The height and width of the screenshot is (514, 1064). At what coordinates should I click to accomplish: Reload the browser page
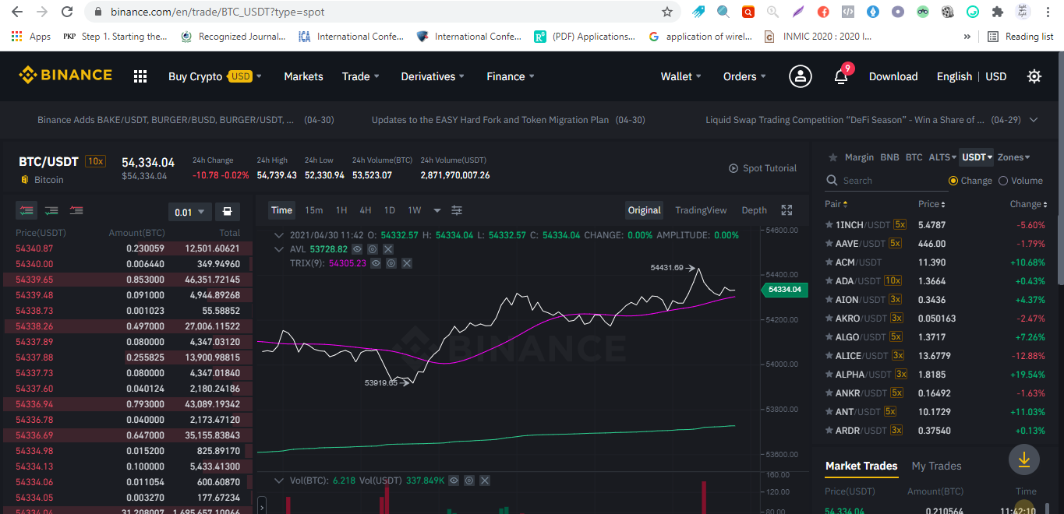click(67, 12)
